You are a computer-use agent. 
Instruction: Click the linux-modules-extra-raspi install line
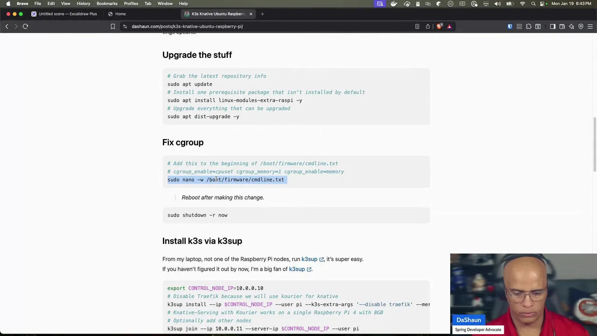pyautogui.click(x=235, y=100)
